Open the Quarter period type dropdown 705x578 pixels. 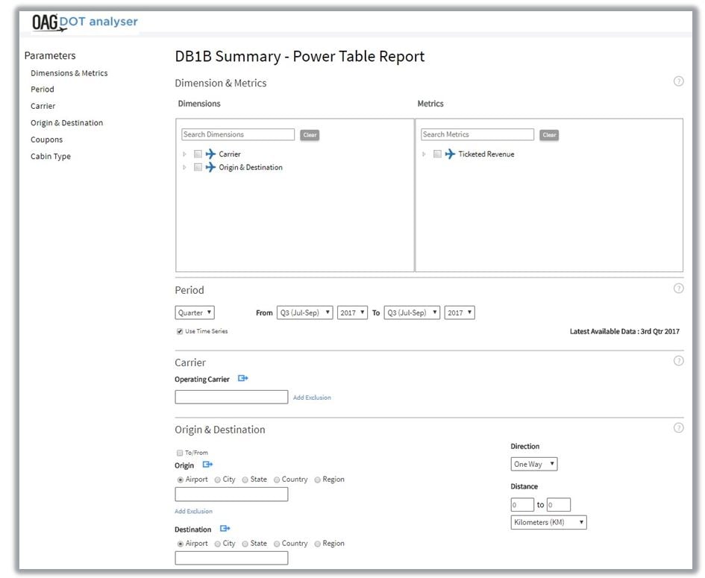[x=195, y=312]
